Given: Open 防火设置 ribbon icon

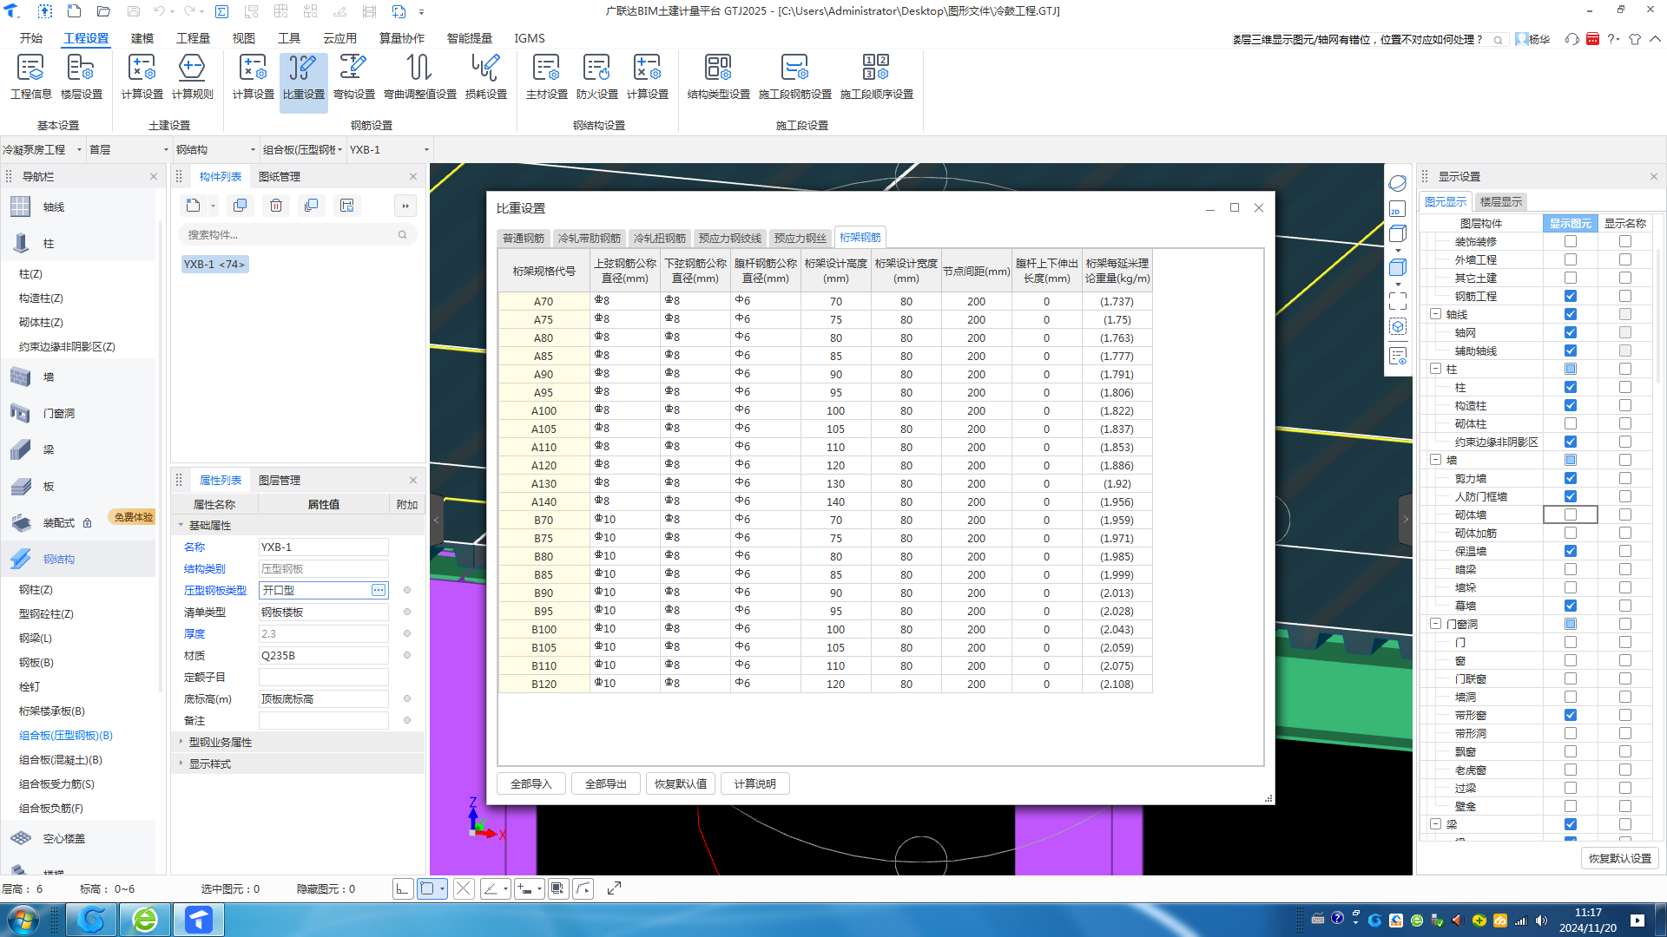Looking at the screenshot, I should click(x=596, y=77).
